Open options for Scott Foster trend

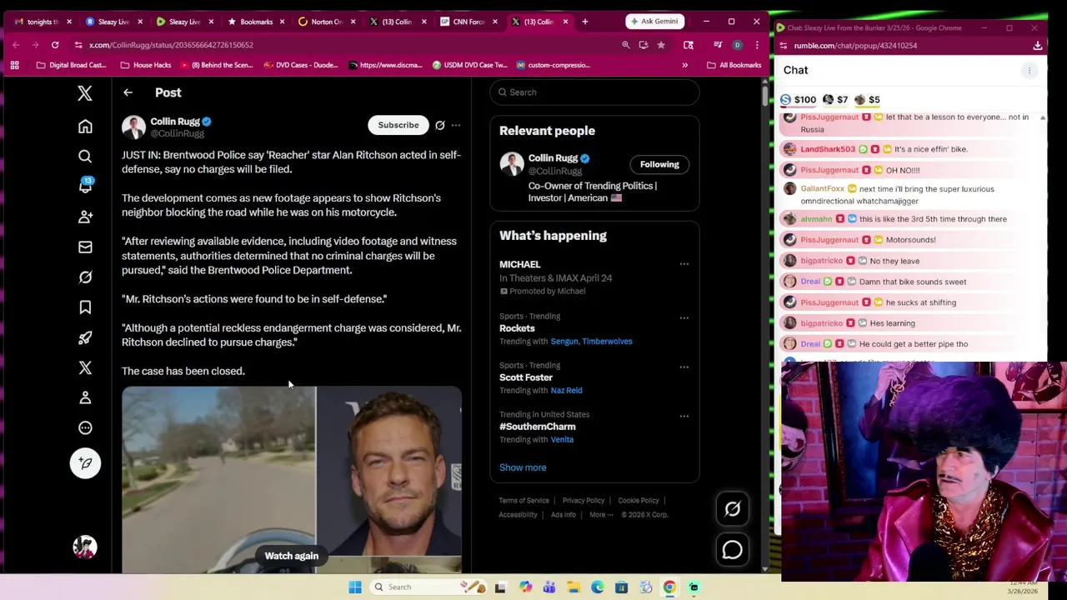[684, 367]
